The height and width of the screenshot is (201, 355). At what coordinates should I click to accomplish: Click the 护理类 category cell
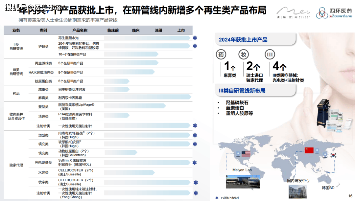43,47
